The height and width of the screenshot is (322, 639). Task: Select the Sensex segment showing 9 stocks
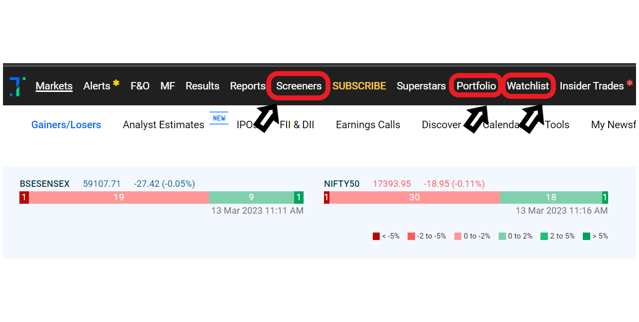tap(251, 197)
